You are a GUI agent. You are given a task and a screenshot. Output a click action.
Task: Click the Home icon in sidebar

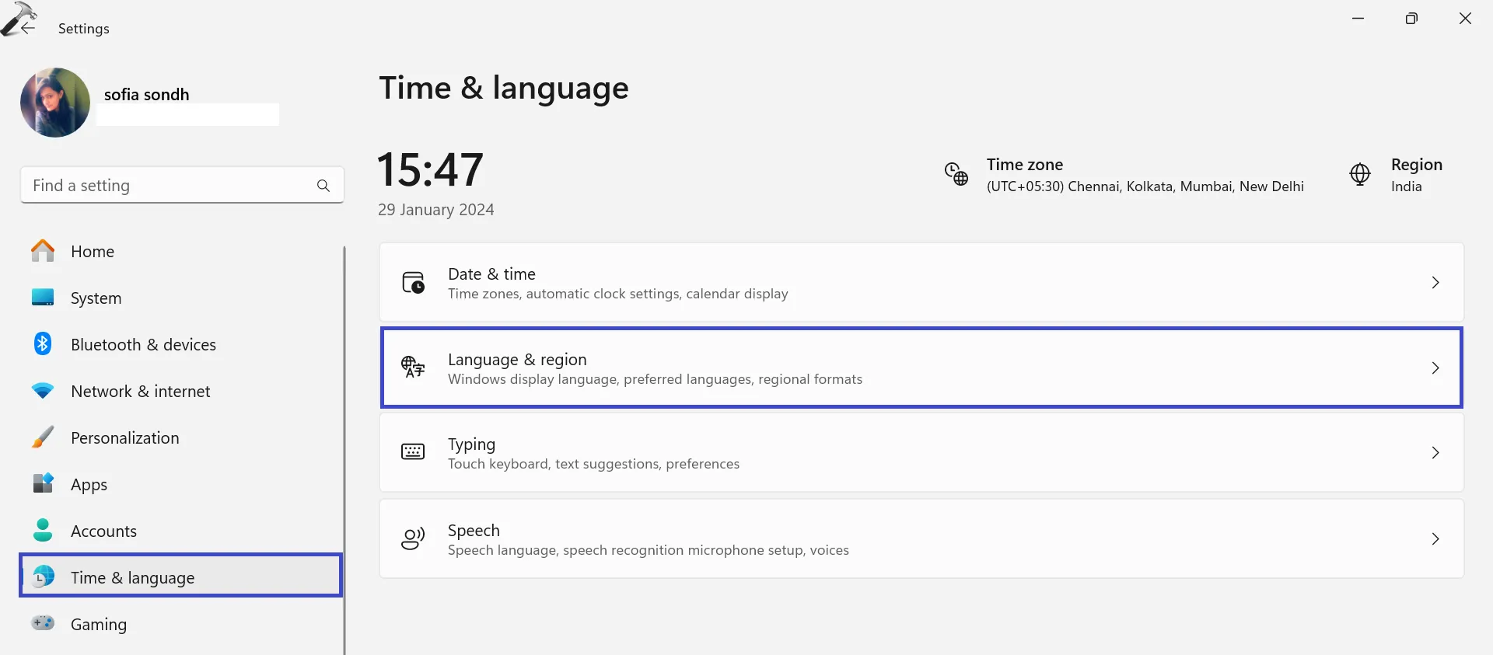(x=43, y=251)
